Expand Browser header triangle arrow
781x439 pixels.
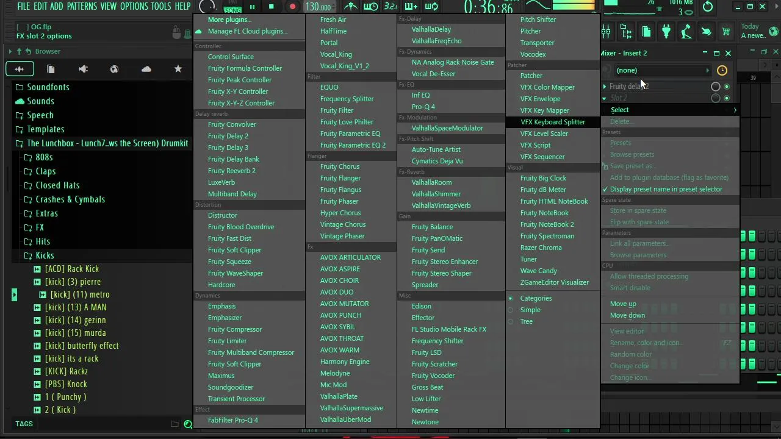10,51
